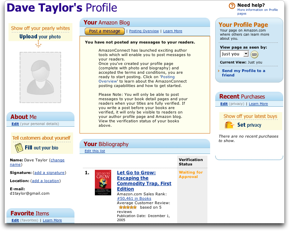Image resolution: width=289 pixels, height=231 pixels.
Task: Open the Let Go to Grow book title link
Action: [144, 181]
